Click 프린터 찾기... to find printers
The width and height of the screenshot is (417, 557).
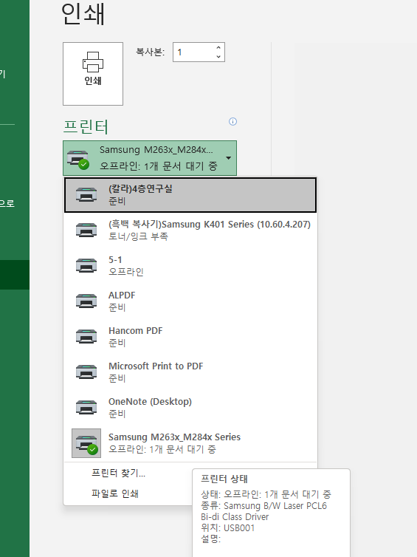pyautogui.click(x=119, y=473)
